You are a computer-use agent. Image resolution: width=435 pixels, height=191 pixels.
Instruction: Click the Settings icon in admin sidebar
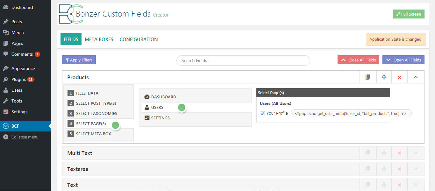6,112
